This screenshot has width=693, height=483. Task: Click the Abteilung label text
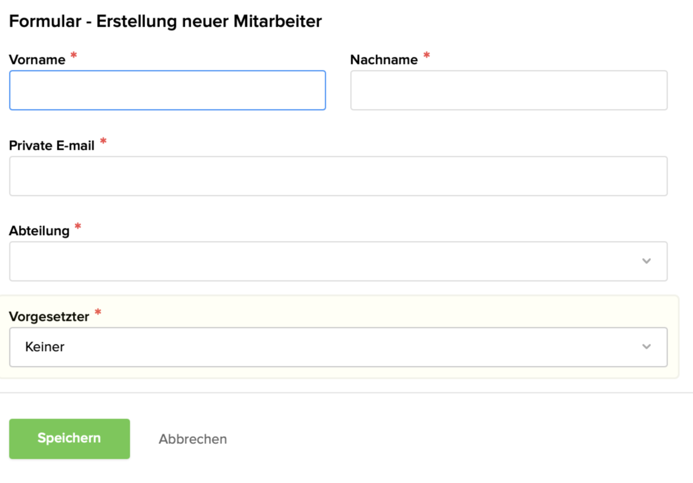click(x=39, y=231)
